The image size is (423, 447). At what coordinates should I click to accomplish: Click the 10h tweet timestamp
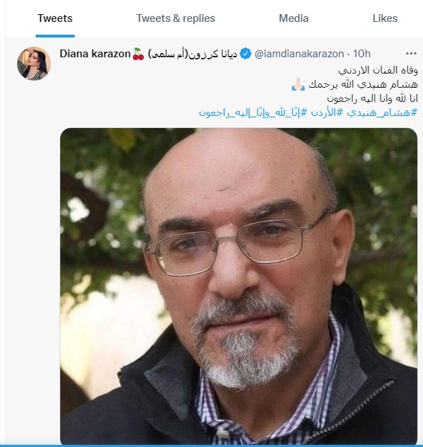(x=361, y=54)
